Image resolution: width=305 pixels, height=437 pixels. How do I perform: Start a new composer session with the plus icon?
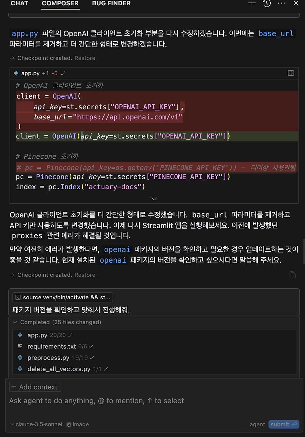coord(252,3)
